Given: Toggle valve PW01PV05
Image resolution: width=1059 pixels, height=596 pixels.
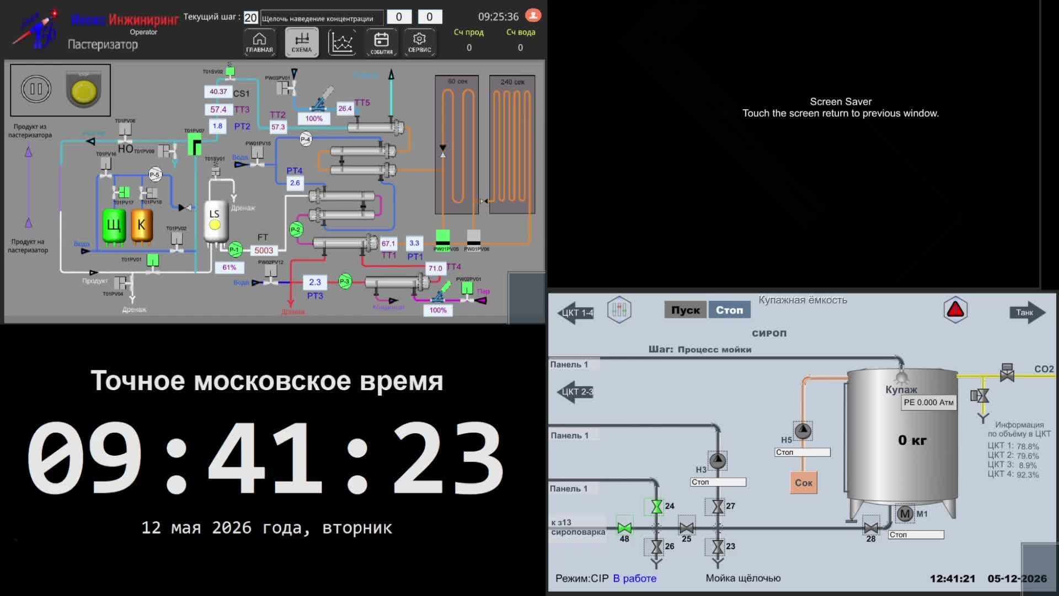Looking at the screenshot, I should (x=443, y=238).
